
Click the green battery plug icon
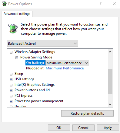pos(13,28)
